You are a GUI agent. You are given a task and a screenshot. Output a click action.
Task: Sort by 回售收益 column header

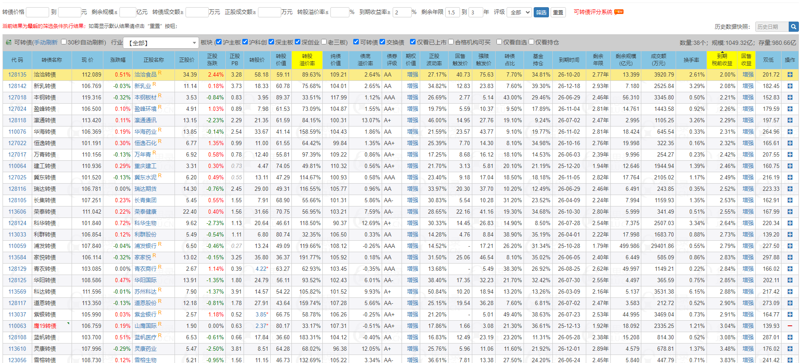click(x=746, y=60)
